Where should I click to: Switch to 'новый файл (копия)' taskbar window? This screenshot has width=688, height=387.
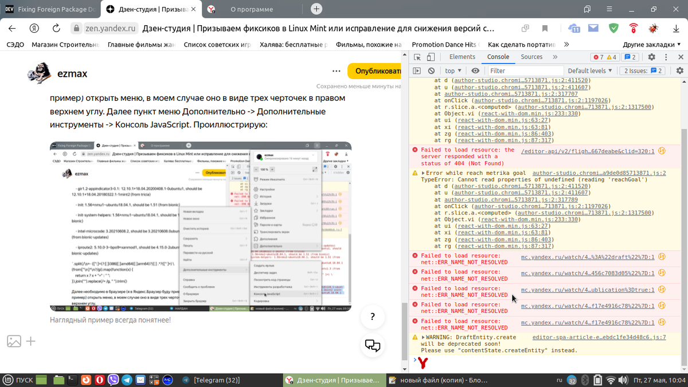[438, 380]
